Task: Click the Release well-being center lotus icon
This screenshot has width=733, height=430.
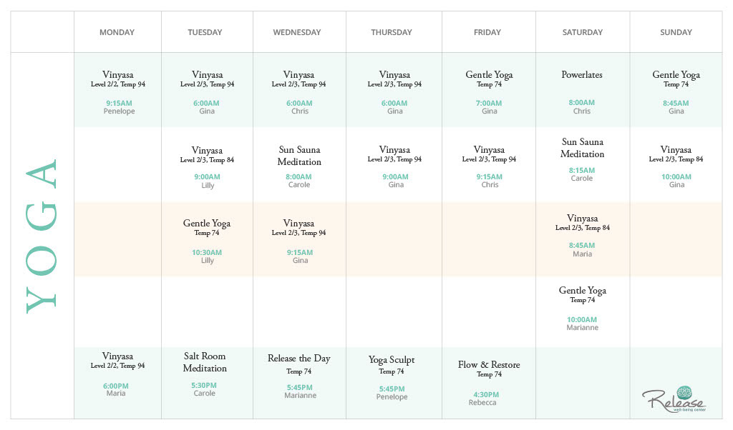Action: 685,391
